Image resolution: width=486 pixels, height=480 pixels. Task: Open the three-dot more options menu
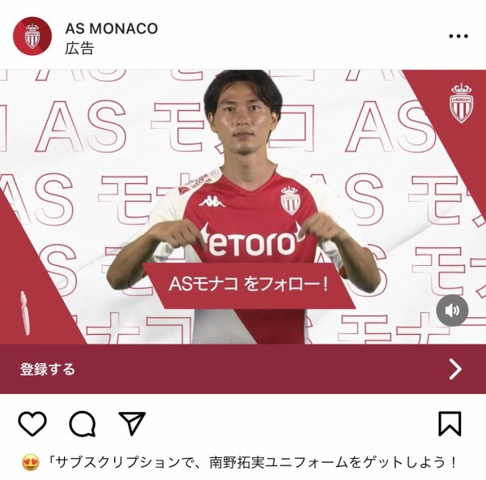[x=458, y=36]
